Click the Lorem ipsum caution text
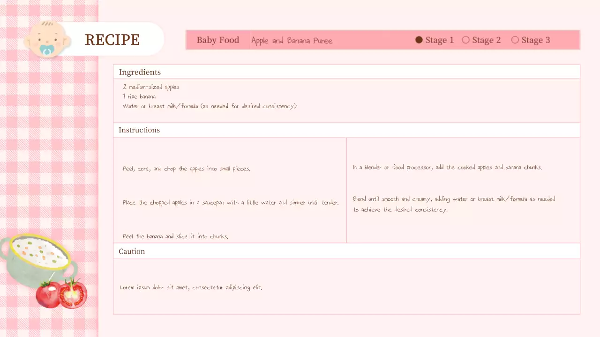The image size is (600, 337). (x=191, y=287)
